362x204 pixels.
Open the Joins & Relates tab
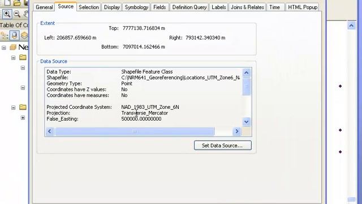247,7
